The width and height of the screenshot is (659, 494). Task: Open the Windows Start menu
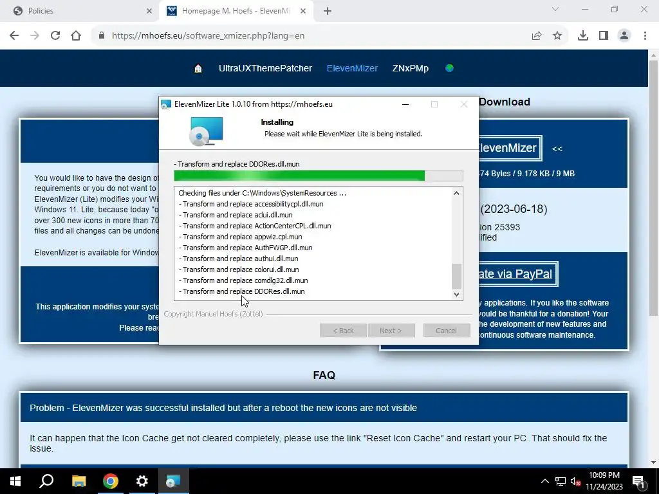click(15, 481)
